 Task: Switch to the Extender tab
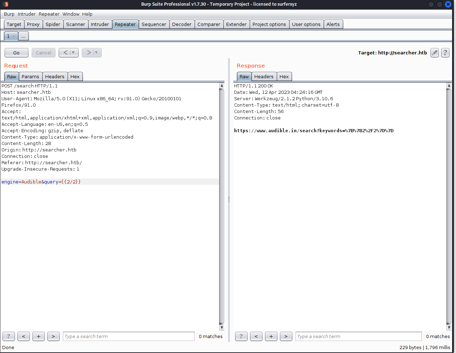pos(236,24)
